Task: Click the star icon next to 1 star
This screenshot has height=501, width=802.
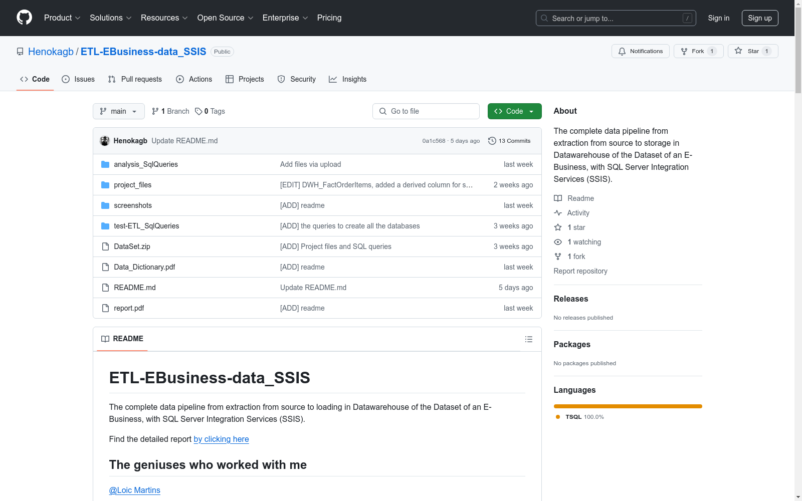Action: (558, 227)
